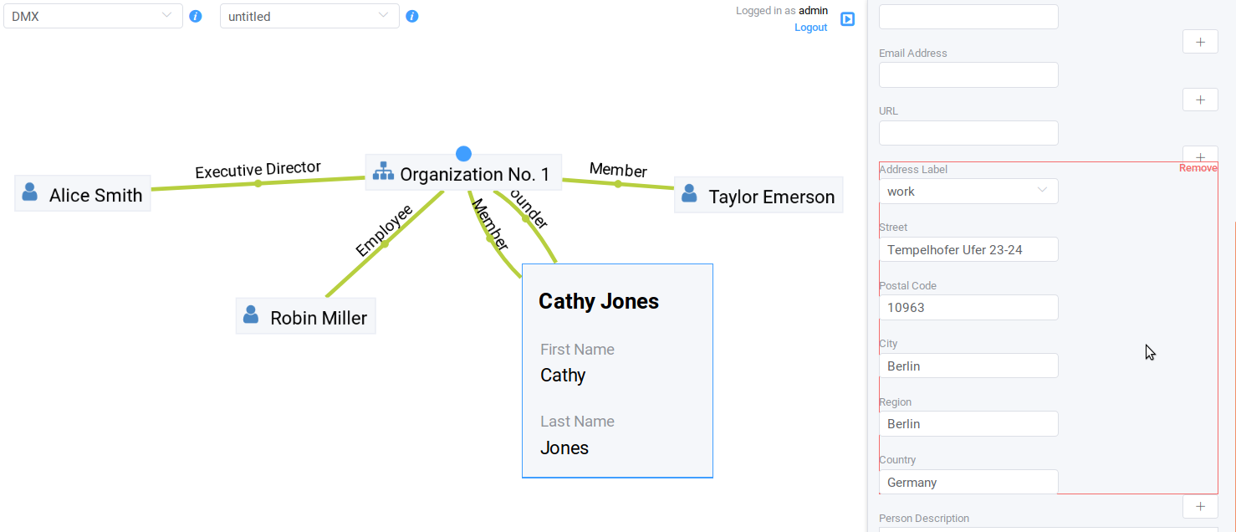
Task: Click the plus button below Email Address
Action: pyautogui.click(x=1200, y=100)
